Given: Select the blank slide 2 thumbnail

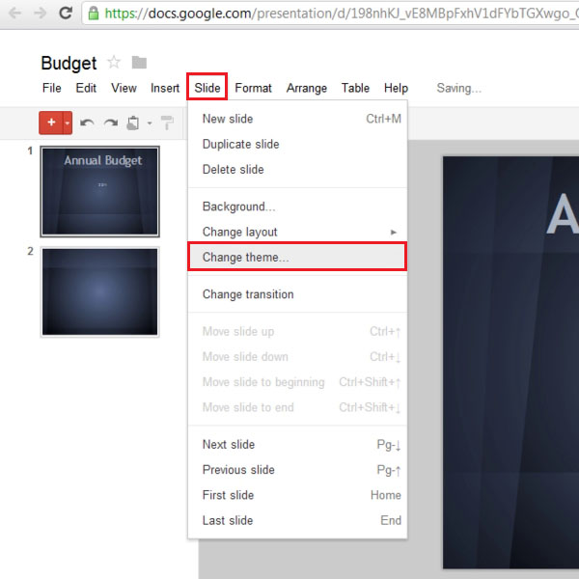Looking at the screenshot, I should pos(99,292).
